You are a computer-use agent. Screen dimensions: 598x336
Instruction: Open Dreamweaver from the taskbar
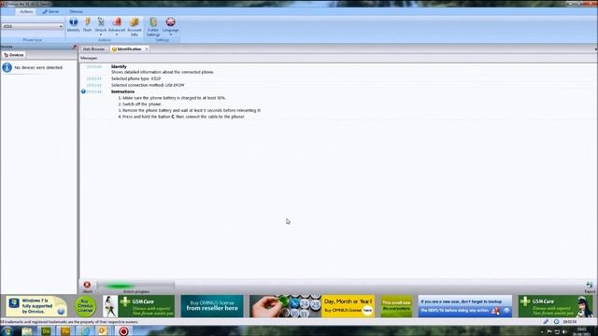point(46,331)
